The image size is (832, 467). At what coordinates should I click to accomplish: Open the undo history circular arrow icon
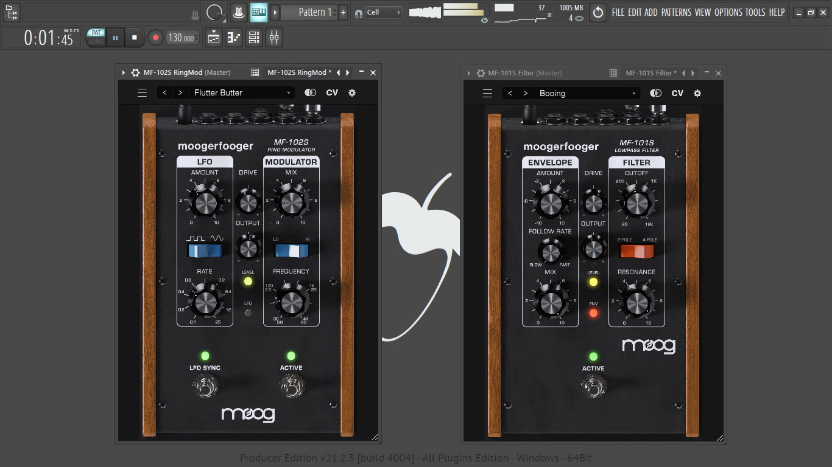click(x=598, y=12)
